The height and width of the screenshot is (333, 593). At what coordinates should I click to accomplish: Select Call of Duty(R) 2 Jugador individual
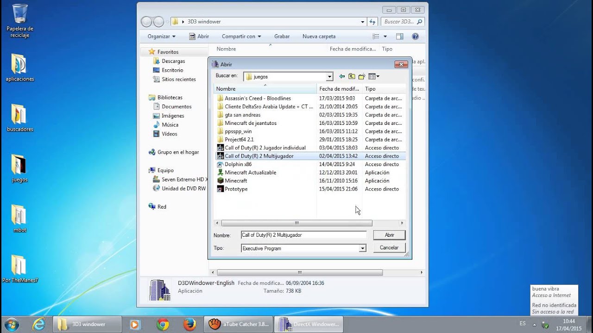(265, 148)
